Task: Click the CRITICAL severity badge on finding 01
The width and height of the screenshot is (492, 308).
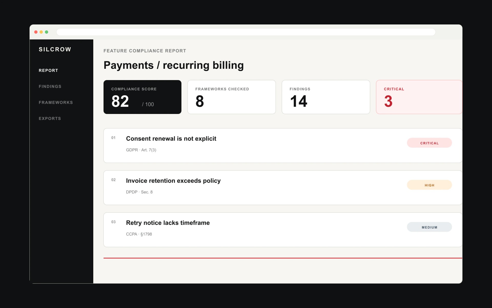Action: coord(429,143)
